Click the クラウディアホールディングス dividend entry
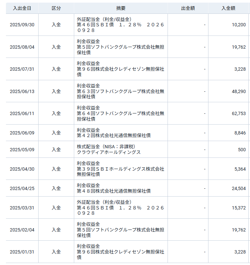This screenshot has height=265, width=250. 109,152
